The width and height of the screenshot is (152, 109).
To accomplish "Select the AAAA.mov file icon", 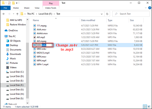I will tap(34, 33).
